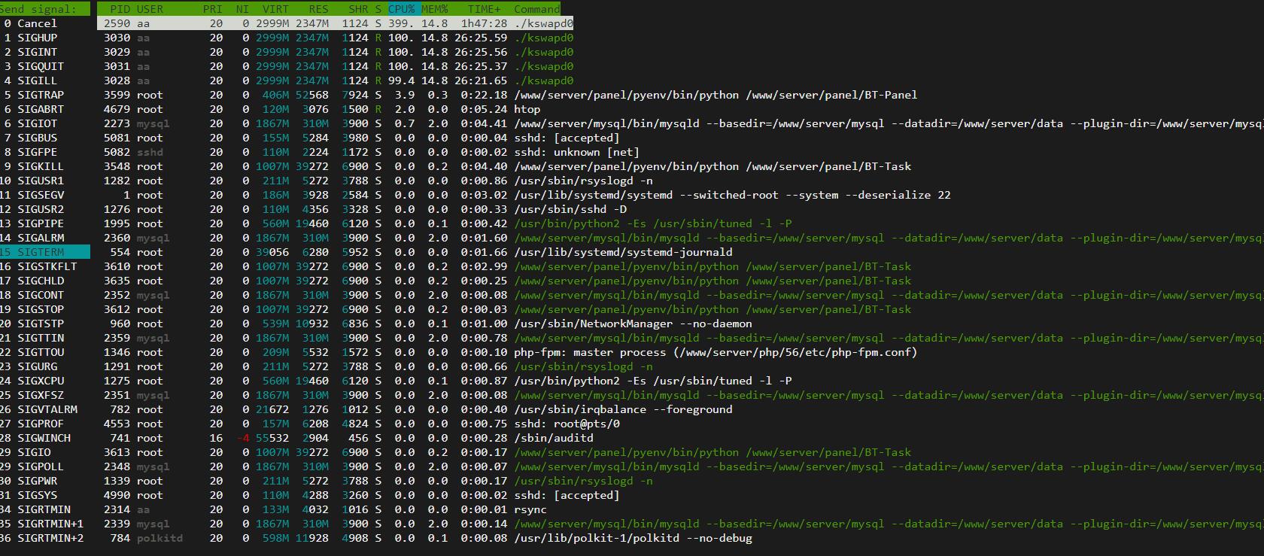Sort by the RES column header

[318, 9]
